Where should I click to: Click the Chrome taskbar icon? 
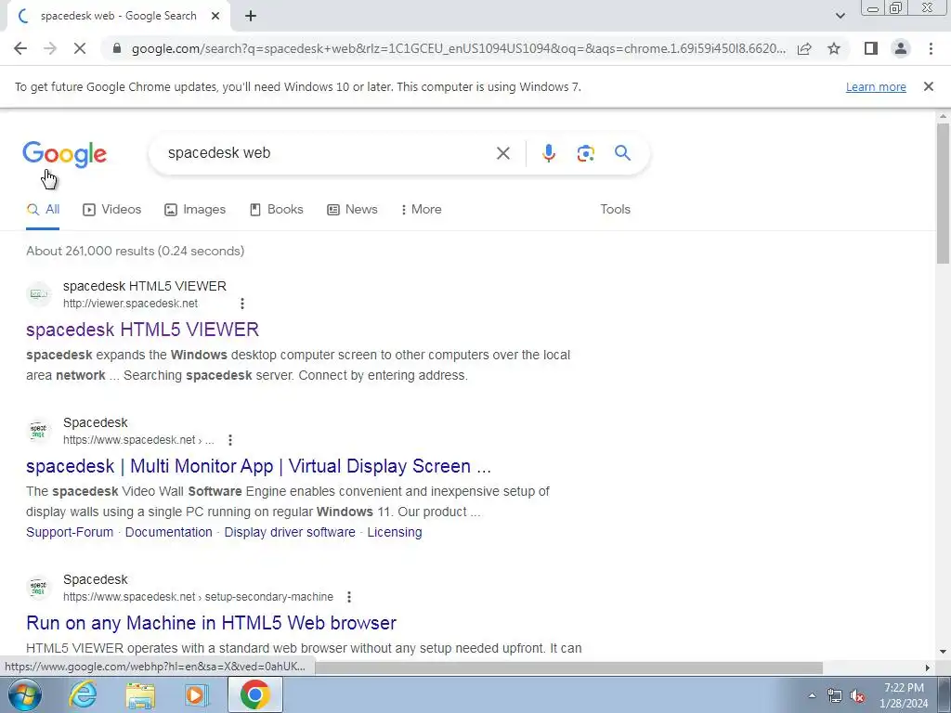click(x=255, y=695)
